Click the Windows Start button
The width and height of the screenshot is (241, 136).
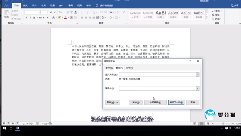click(4, 128)
